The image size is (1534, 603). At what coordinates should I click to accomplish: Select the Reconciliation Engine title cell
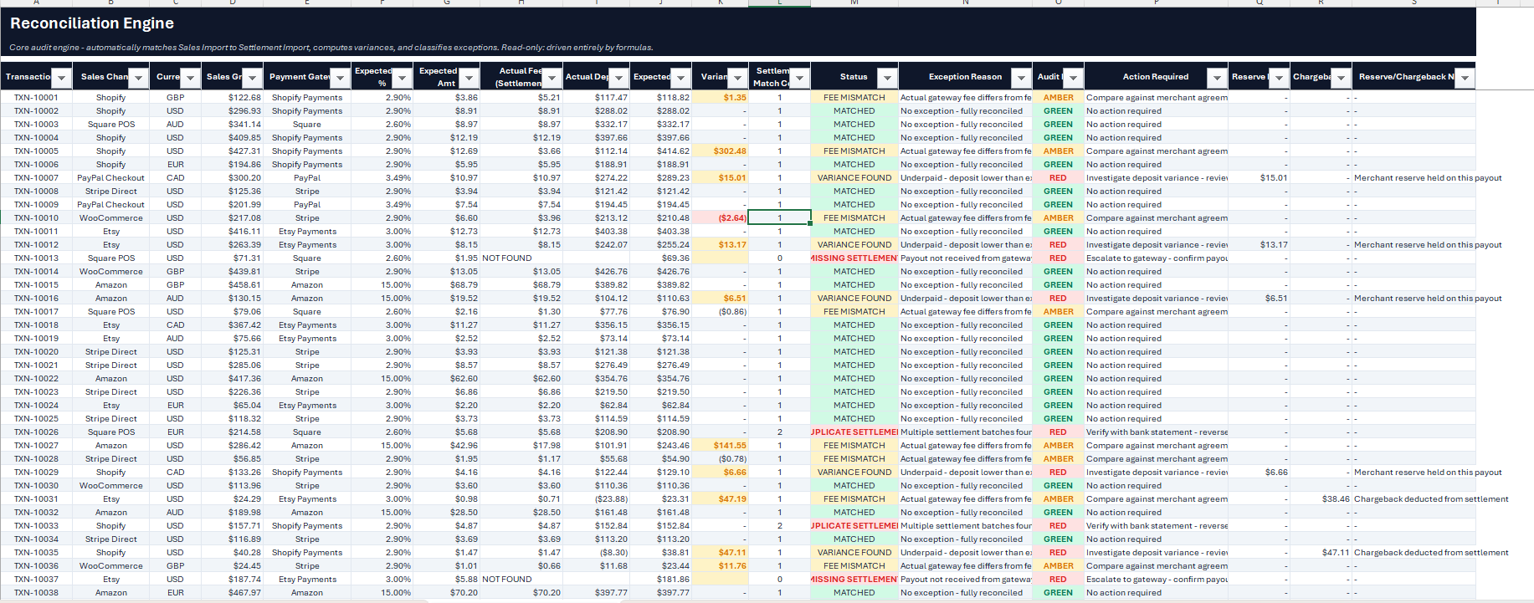(x=92, y=23)
